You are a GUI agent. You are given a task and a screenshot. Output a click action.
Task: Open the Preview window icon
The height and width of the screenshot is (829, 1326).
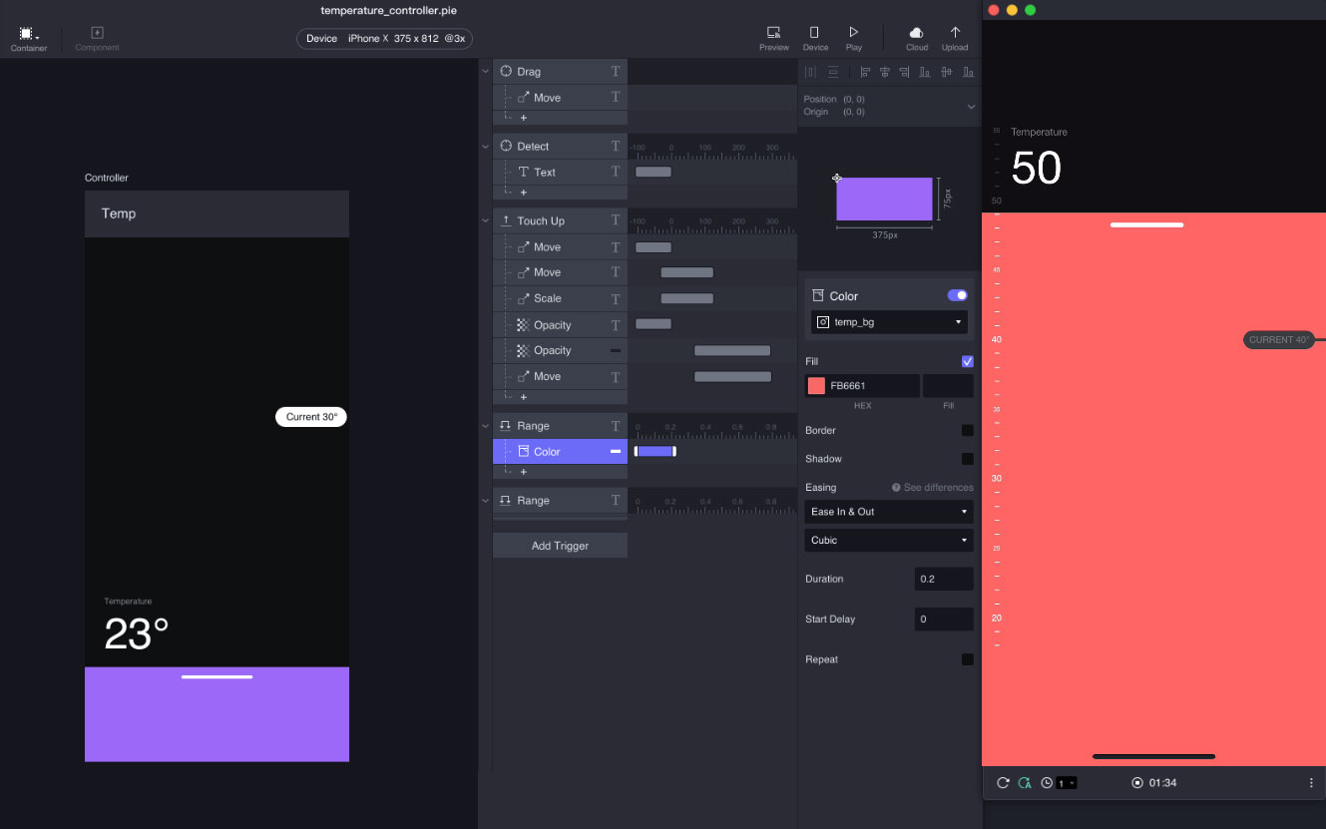click(x=773, y=33)
